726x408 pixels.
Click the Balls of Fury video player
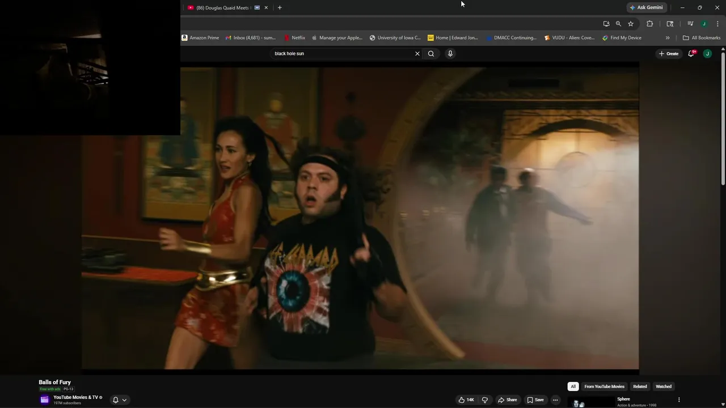click(360, 218)
